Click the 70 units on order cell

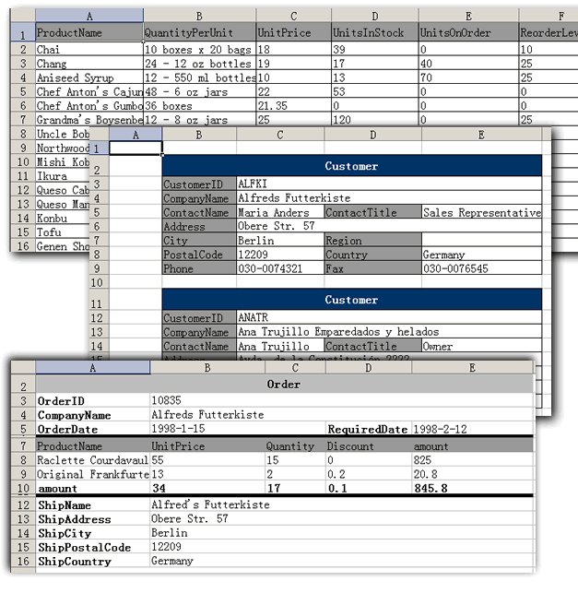coord(468,77)
